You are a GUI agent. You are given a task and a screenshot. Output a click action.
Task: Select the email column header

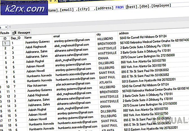click(56, 36)
